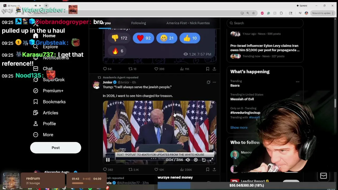Viewport: 338px width, 190px height.
Task: Open Bookmarks in the sidebar
Action: [x=50, y=102]
